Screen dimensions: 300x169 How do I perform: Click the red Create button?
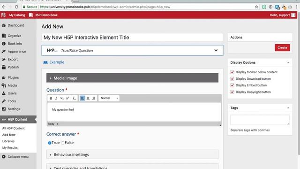click(282, 47)
